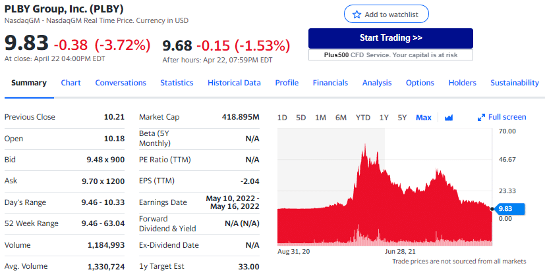Click the Open value 10.18
The image size is (545, 276).
[x=114, y=139]
